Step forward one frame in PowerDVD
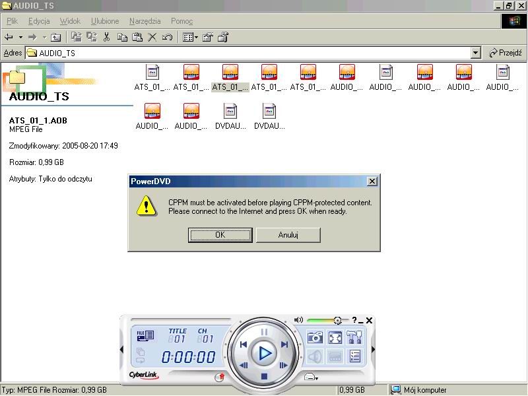Image resolution: width=528 pixels, height=396 pixels. (284, 365)
